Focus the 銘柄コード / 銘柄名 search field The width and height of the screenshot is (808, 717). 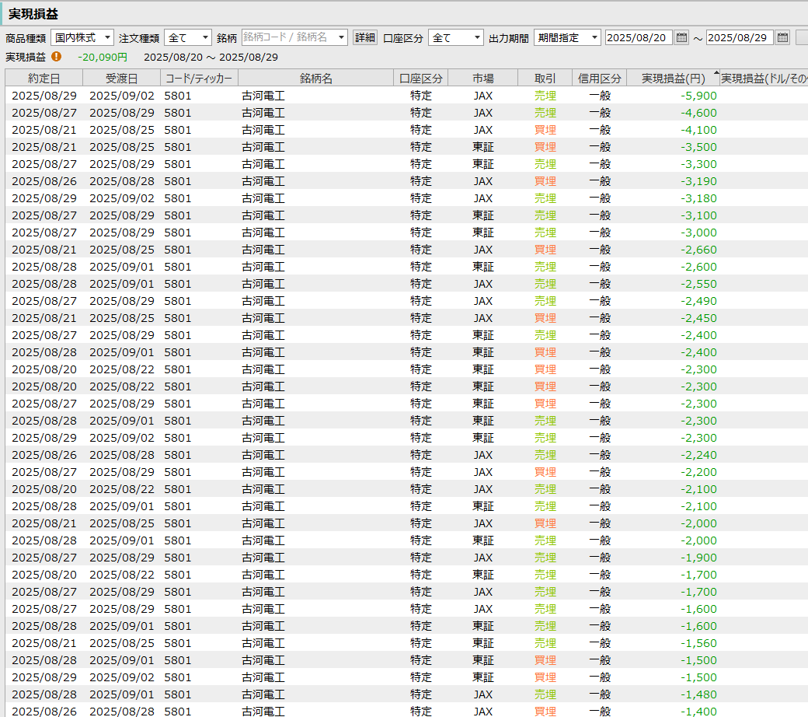click(289, 37)
